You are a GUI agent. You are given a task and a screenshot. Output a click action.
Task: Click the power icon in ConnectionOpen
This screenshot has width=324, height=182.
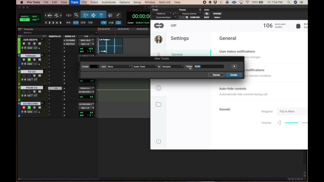pos(158,141)
